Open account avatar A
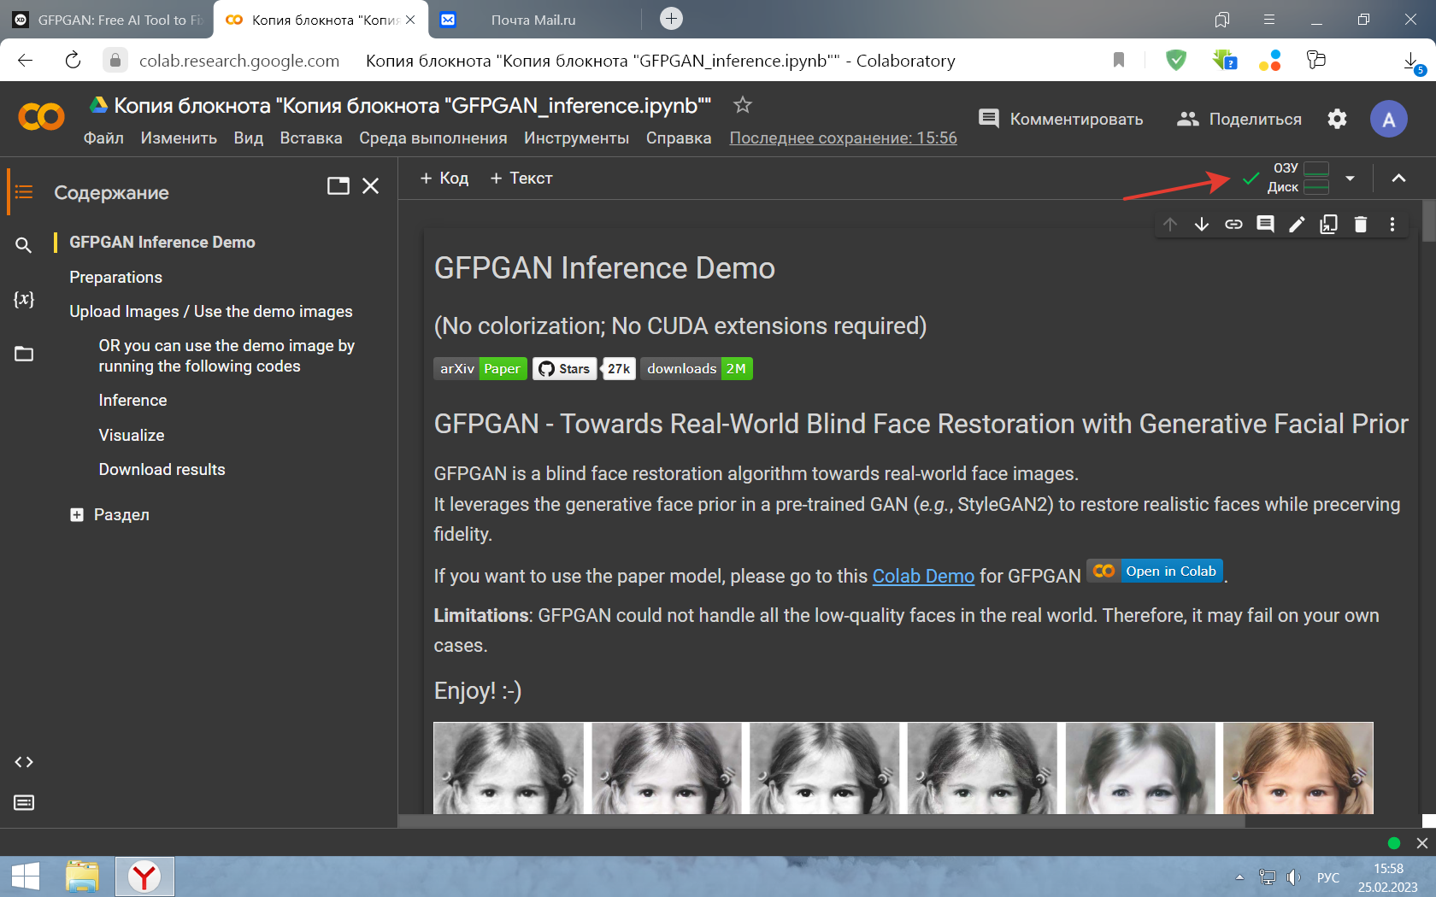Image resolution: width=1436 pixels, height=897 pixels. tap(1389, 119)
